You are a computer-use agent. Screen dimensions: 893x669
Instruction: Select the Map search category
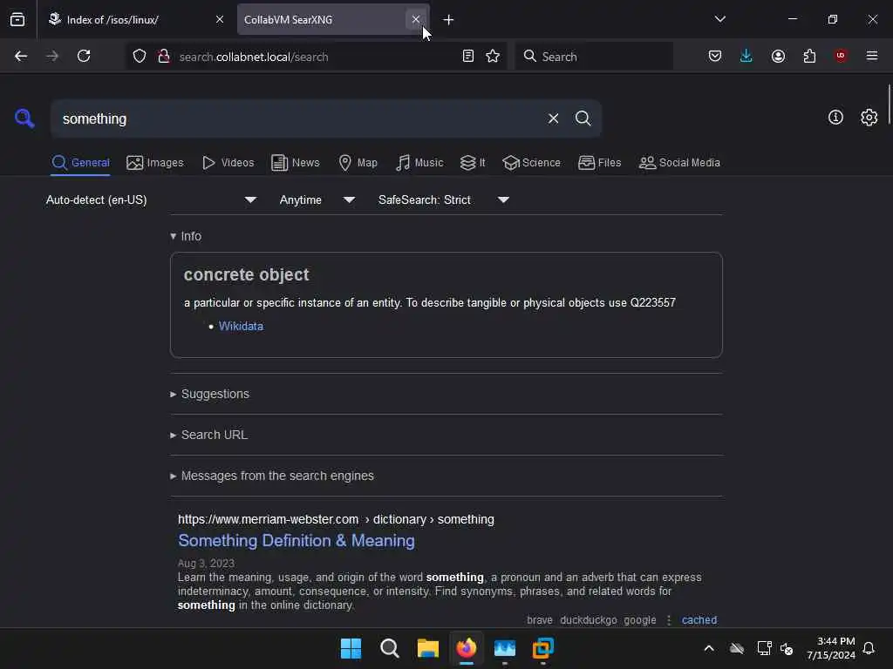tap(358, 163)
